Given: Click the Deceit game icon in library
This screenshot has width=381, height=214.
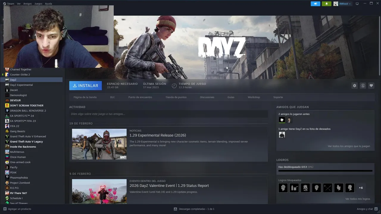Looking at the screenshot, I should coord(7,90).
